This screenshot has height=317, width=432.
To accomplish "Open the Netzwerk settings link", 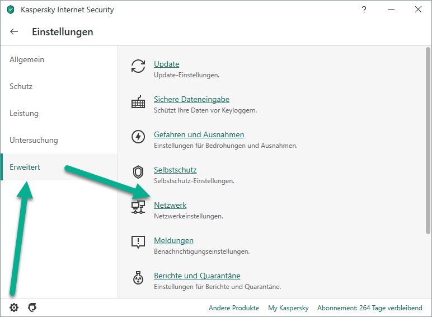I will 170,206.
